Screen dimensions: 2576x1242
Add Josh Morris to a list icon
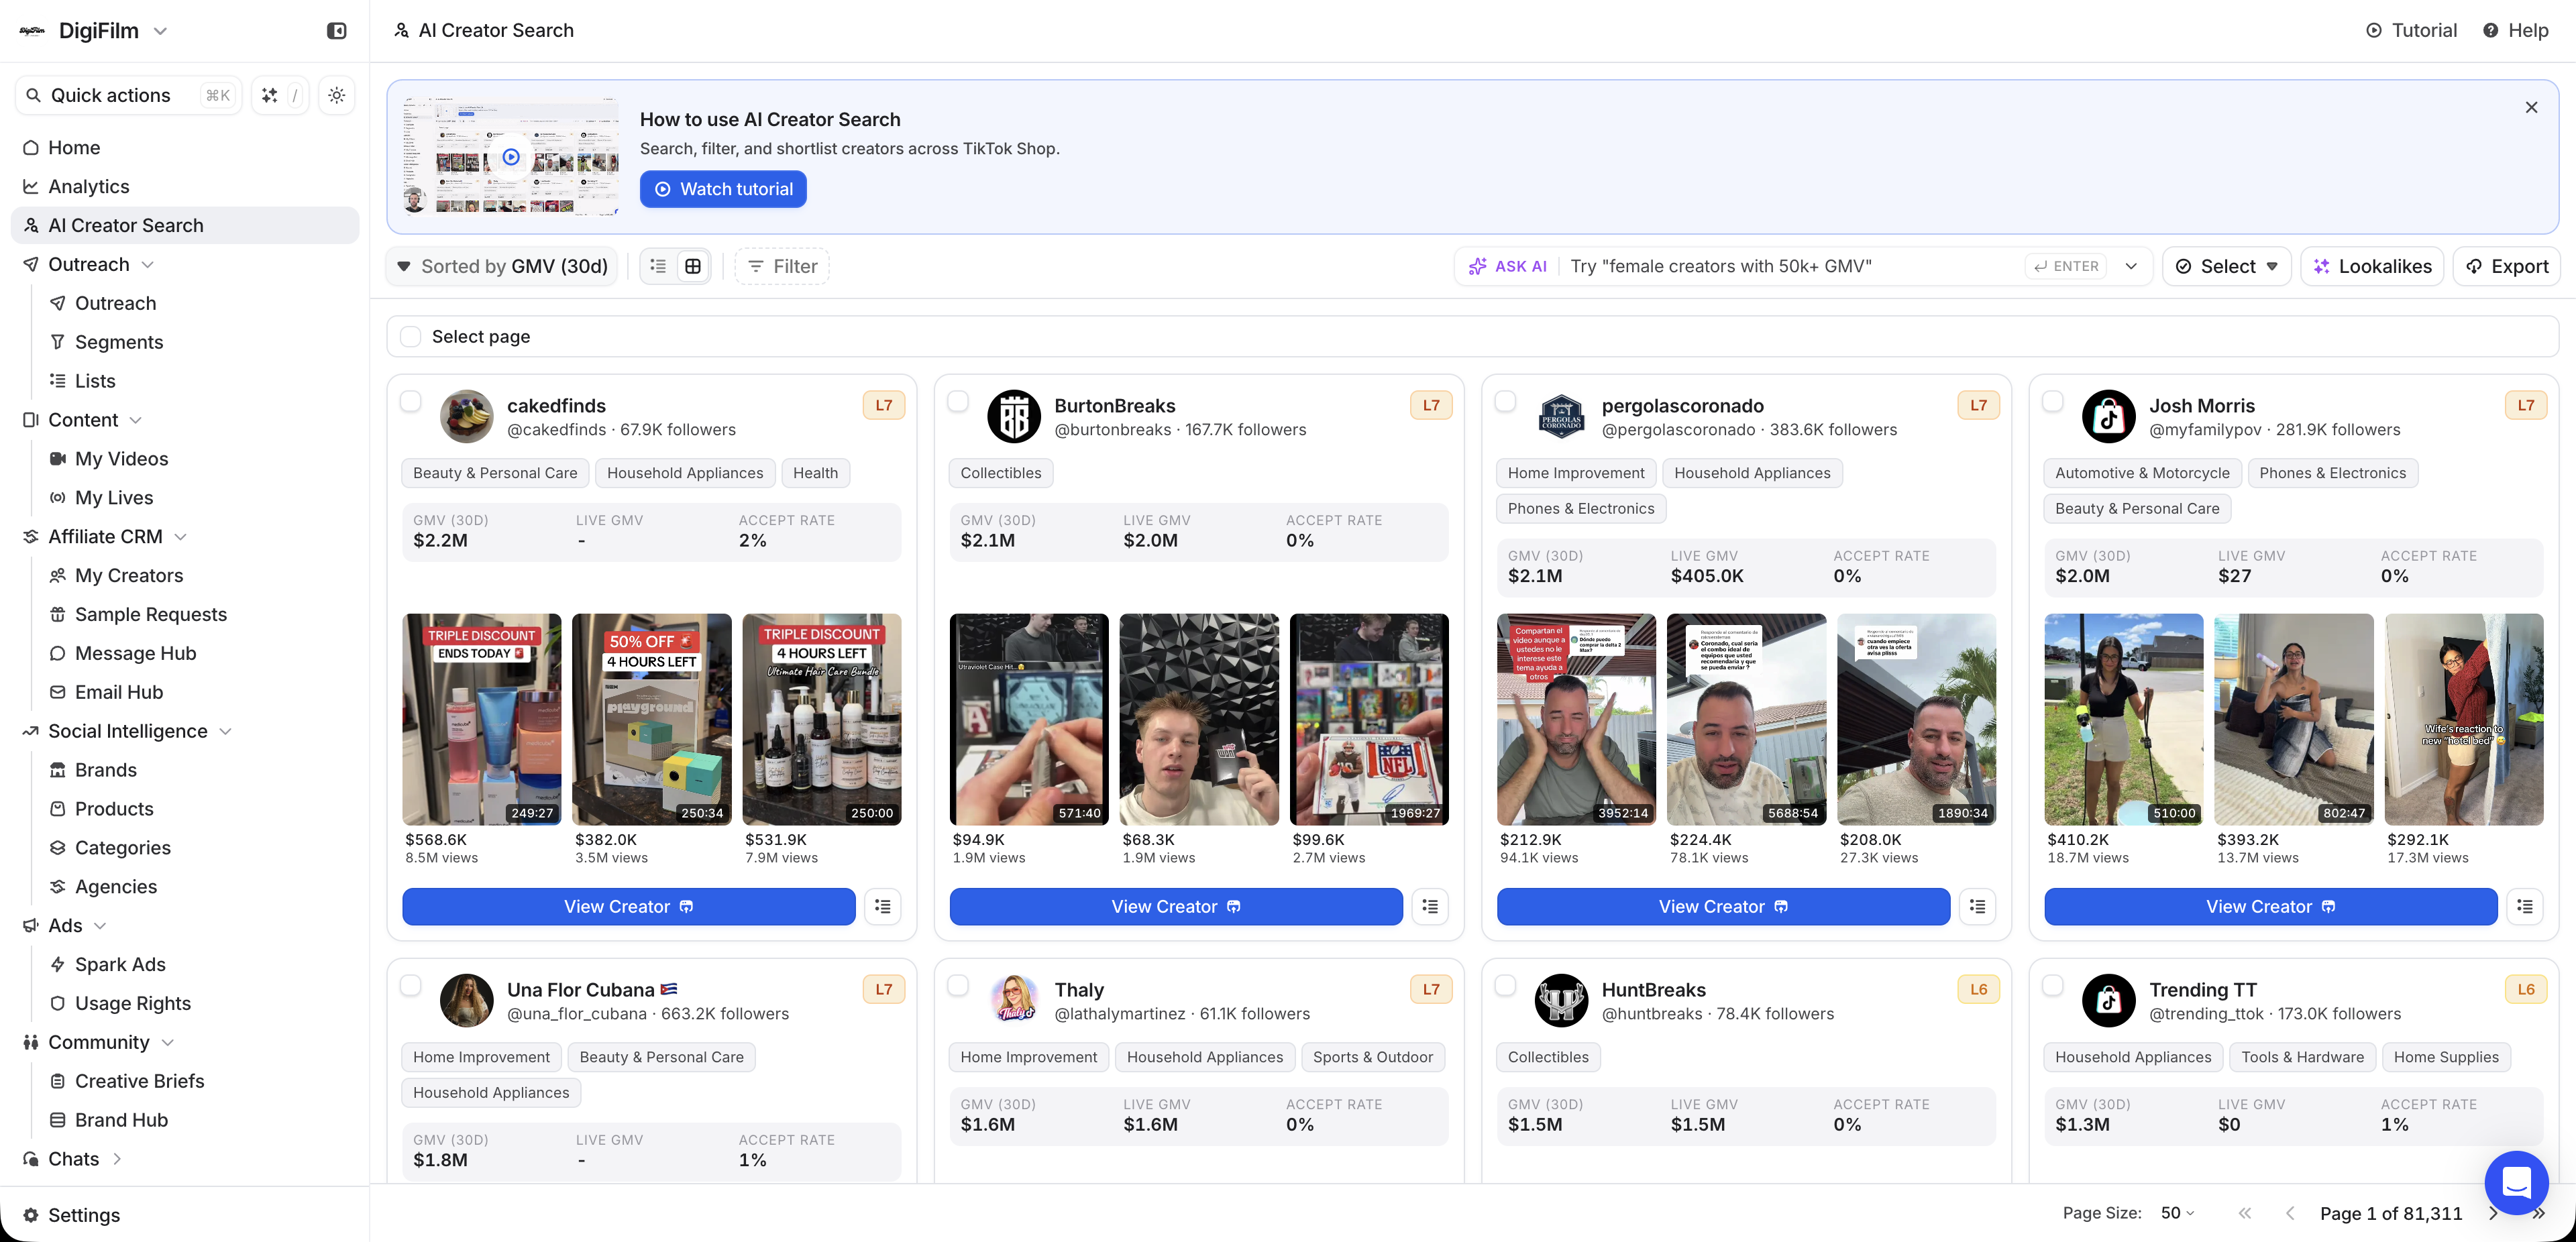coord(2525,906)
